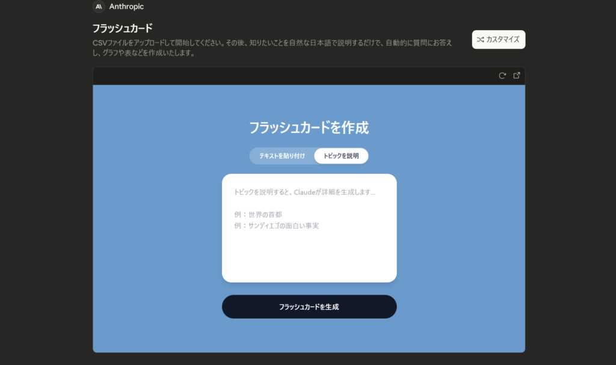Click the Anthropic brand name text

[x=126, y=7]
